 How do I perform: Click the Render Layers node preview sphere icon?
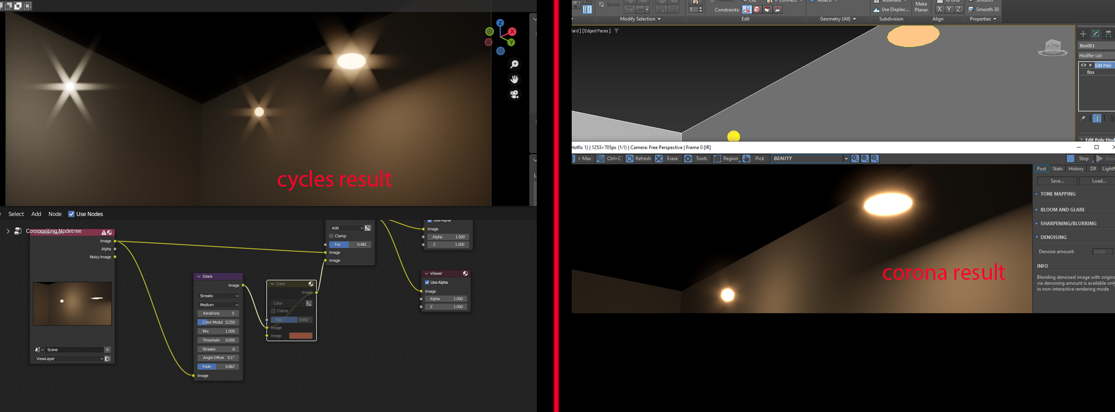(109, 232)
